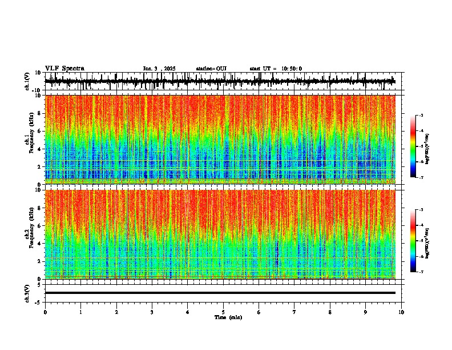Click the "-3" label on ch.2 color scale
452x350 pixels.
(421, 210)
